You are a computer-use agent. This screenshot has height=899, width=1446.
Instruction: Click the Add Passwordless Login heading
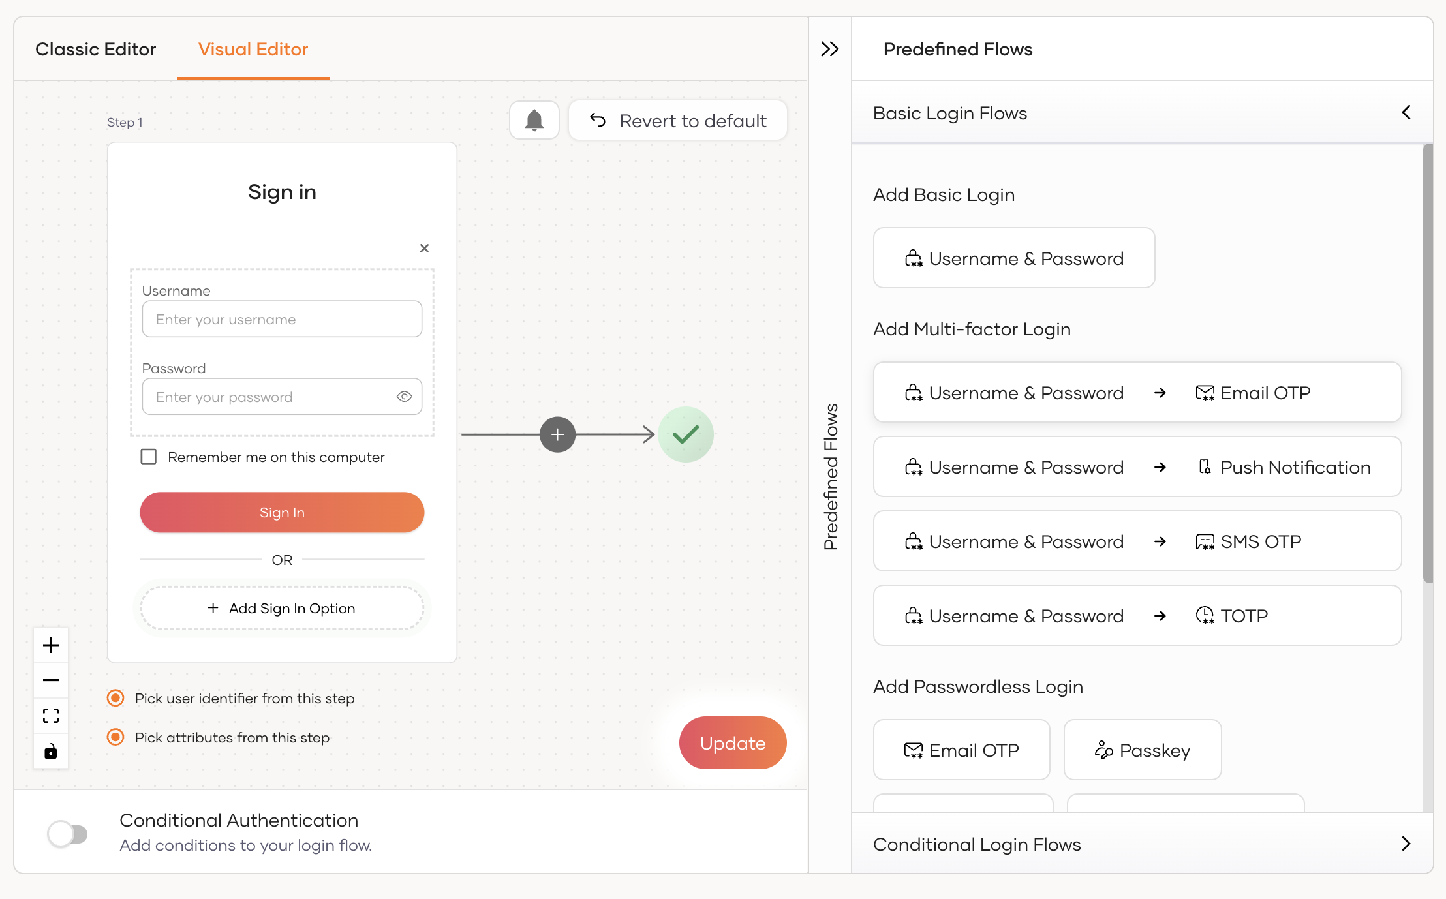point(978,686)
